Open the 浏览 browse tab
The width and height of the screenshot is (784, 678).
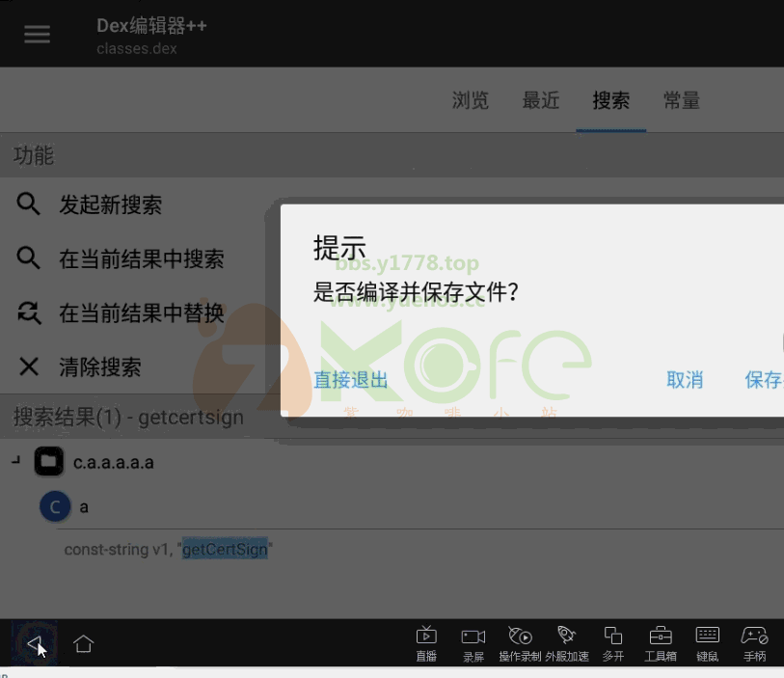470,100
